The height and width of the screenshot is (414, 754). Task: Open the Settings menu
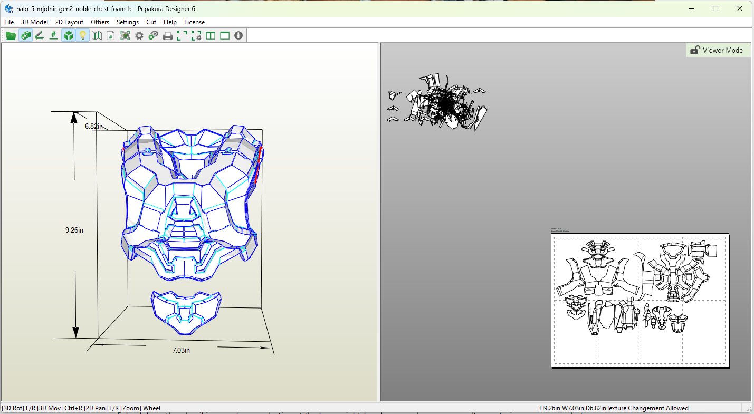coord(128,22)
